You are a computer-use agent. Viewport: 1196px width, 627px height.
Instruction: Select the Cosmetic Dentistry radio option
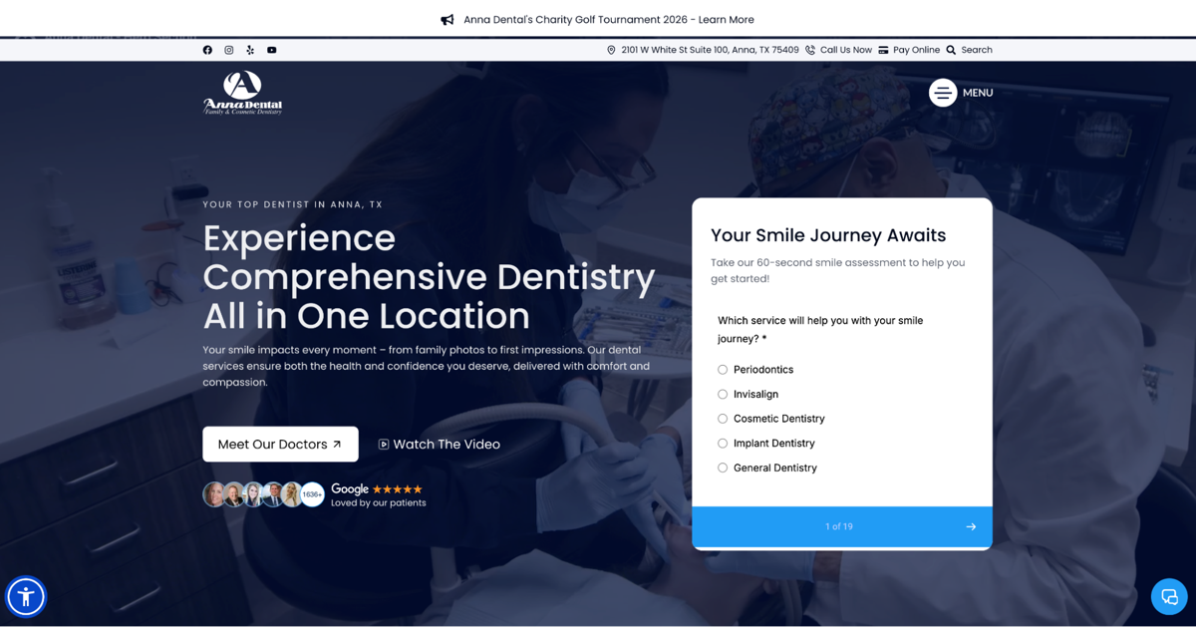[x=723, y=419]
